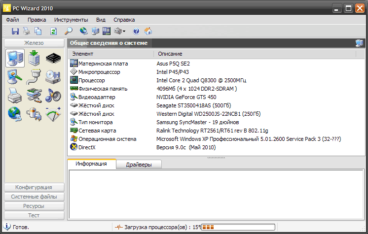
Task: Click the pane splitter grip above the tabs
Action: pos(216,158)
